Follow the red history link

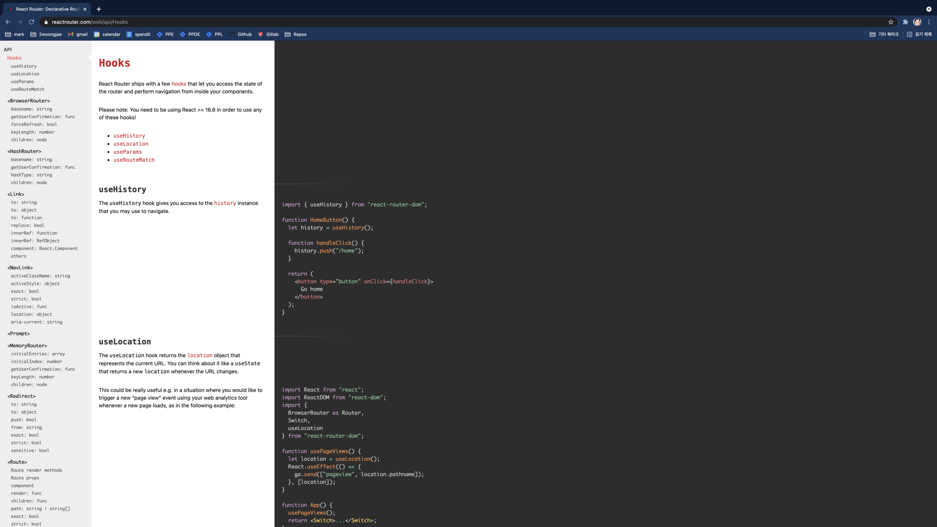(225, 203)
